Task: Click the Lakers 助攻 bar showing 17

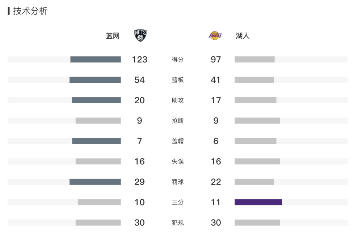Action: (255, 100)
